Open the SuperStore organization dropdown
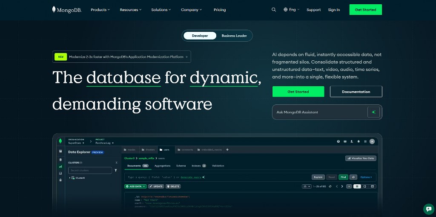Image resolution: width=436 pixels, height=217 pixels. tap(76, 143)
